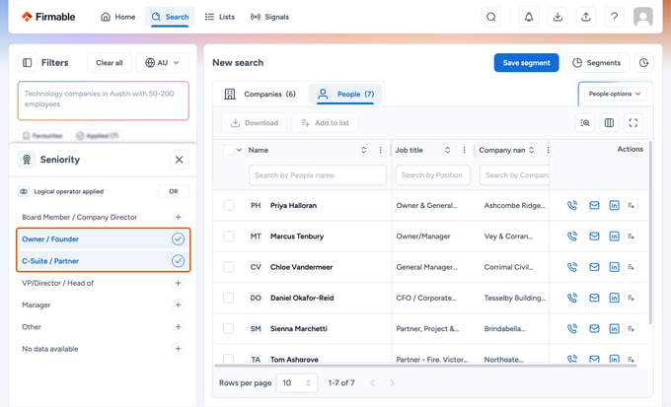Image resolution: width=671 pixels, height=407 pixels.
Task: Select Chloe Vandermeer row checkbox
Action: [x=229, y=267]
